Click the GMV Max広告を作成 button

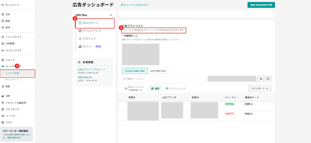point(261,5)
